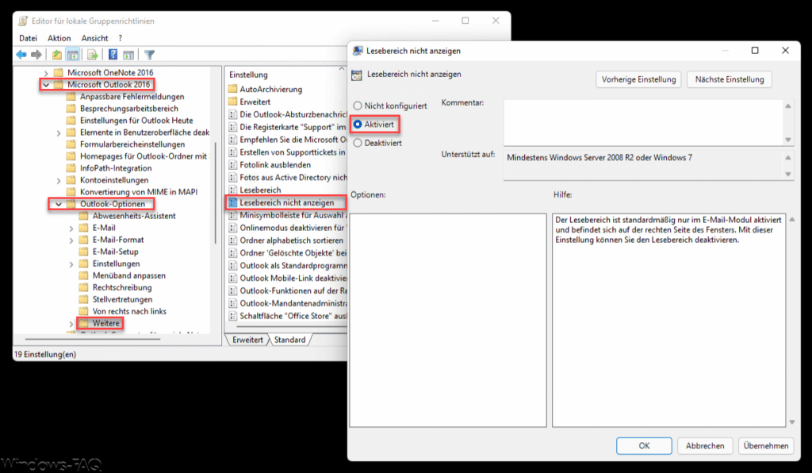Click the Filter funnel icon
The width and height of the screenshot is (812, 473).
pos(149,55)
